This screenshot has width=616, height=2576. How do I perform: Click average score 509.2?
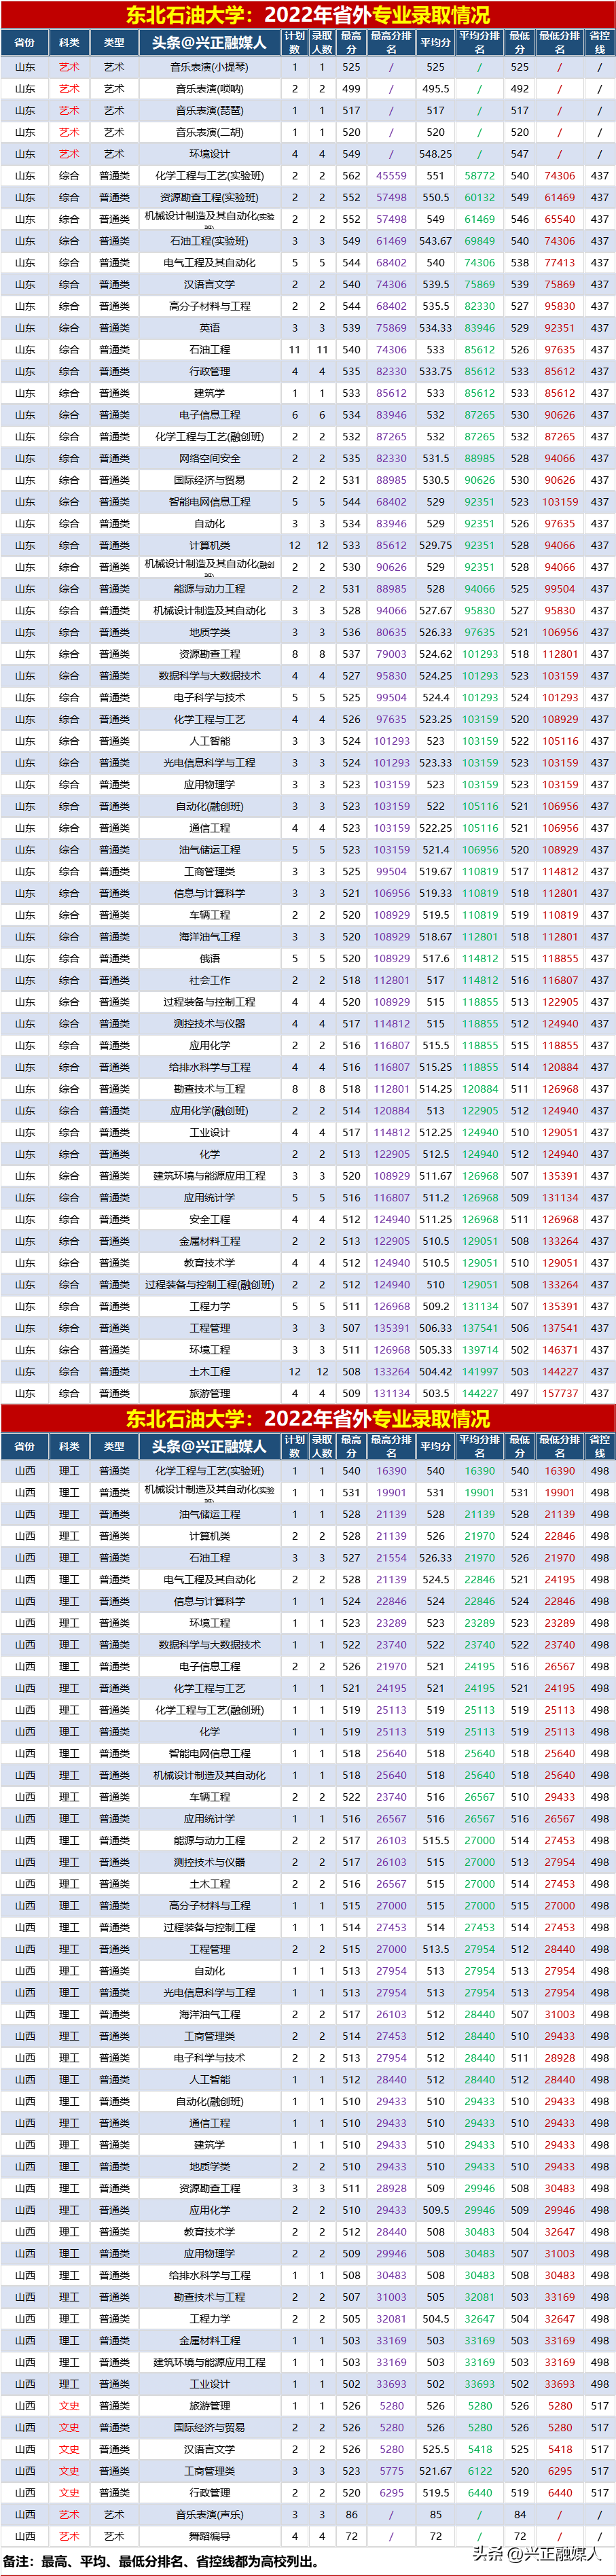coord(435,1307)
